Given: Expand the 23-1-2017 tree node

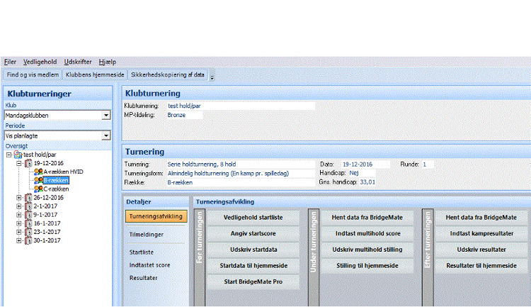Looking at the screenshot, I should pos(19,232).
